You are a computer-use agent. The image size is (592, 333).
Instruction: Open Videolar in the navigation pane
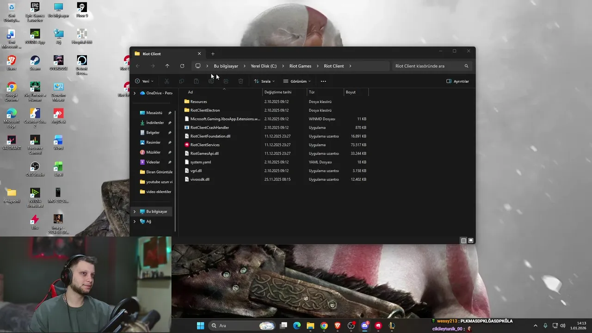153,162
